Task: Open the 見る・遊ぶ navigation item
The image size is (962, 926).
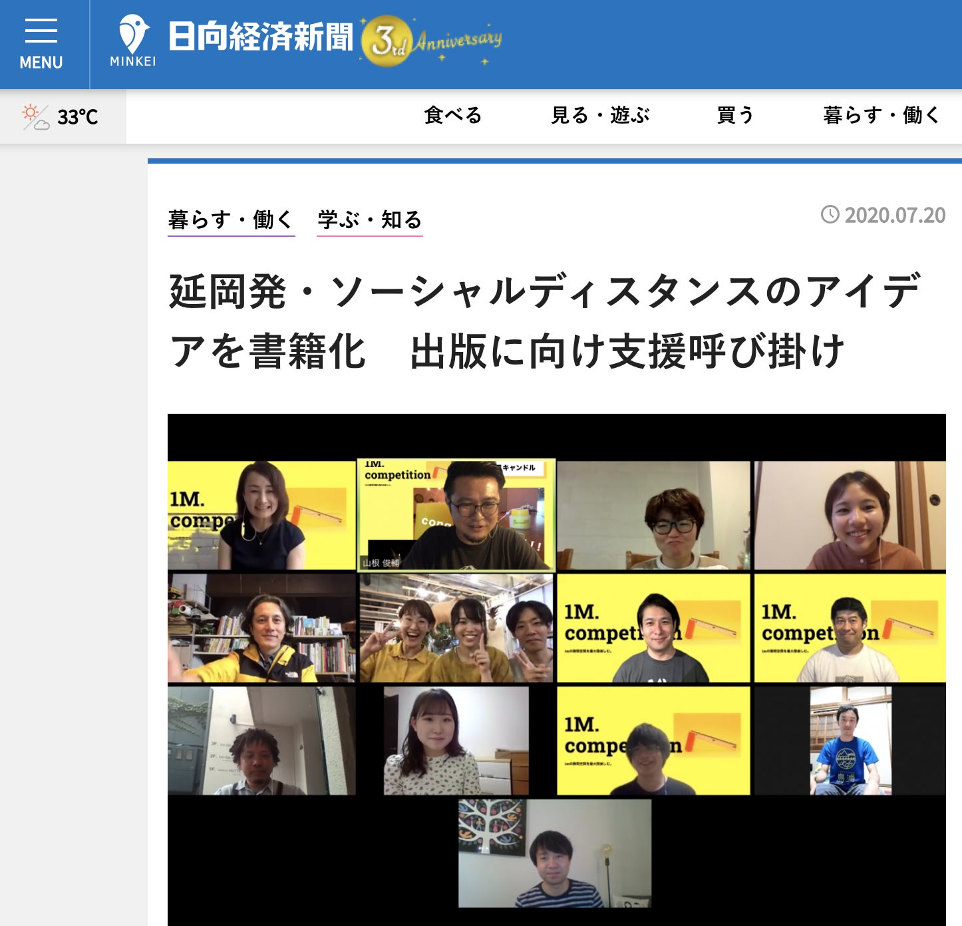Action: pos(600,116)
